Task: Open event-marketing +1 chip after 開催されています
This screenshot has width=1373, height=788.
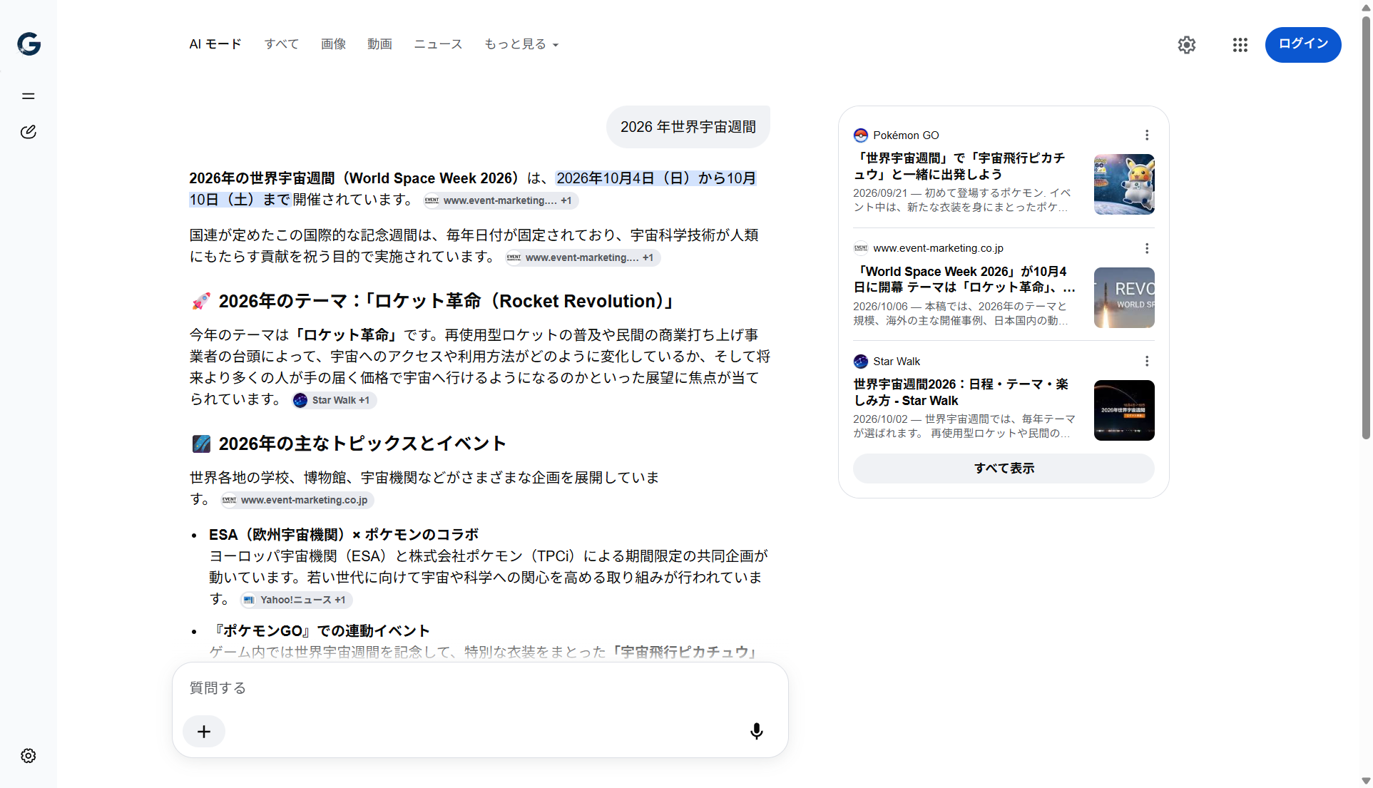Action: [500, 200]
